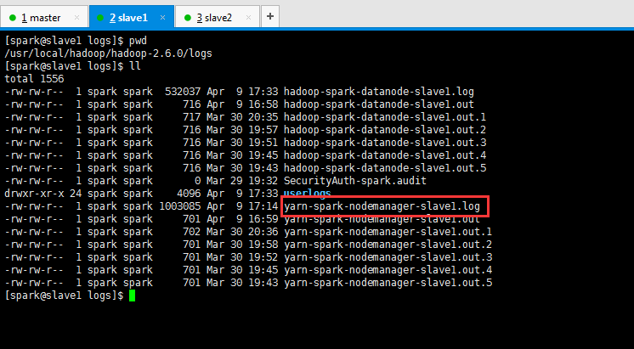Click the 'pwd' command text
This screenshot has width=634, height=349.
click(x=138, y=41)
